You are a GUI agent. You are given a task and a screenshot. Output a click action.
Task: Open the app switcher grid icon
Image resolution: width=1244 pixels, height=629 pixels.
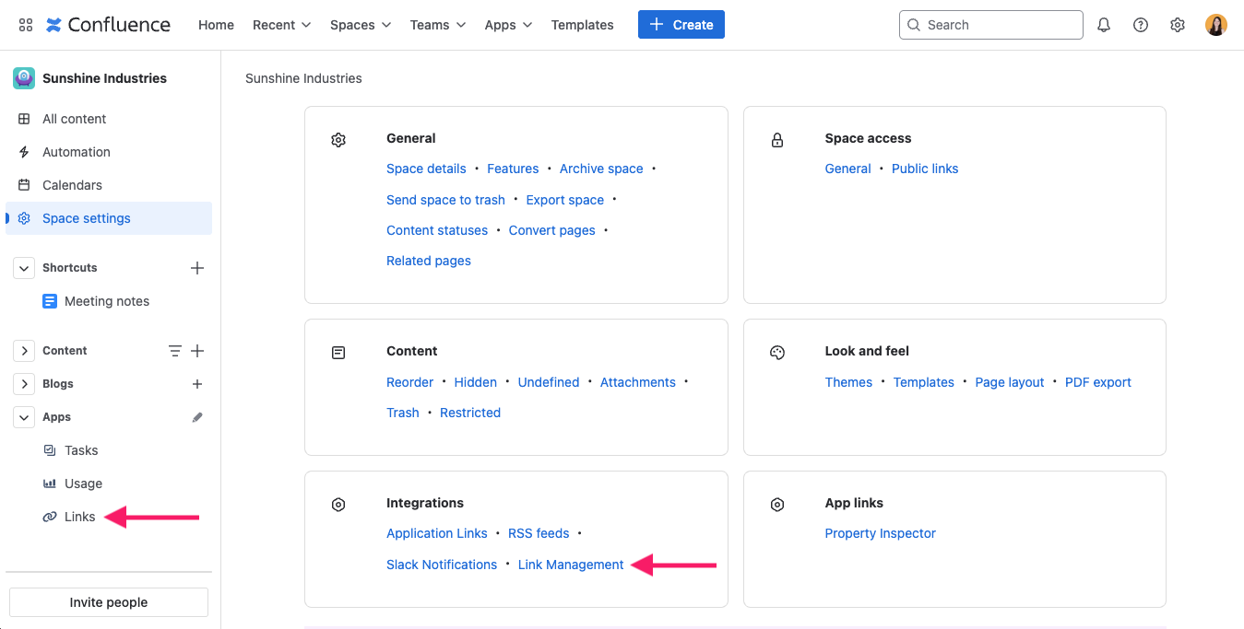25,25
